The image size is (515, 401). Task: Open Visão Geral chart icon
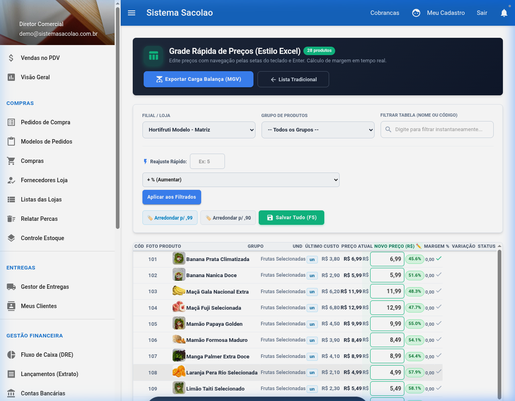tap(11, 77)
